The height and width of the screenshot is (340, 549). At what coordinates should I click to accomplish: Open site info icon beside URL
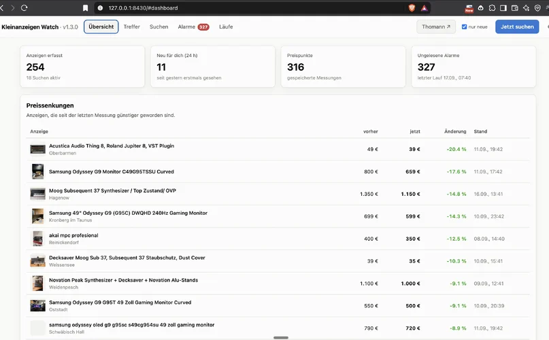click(x=100, y=7)
